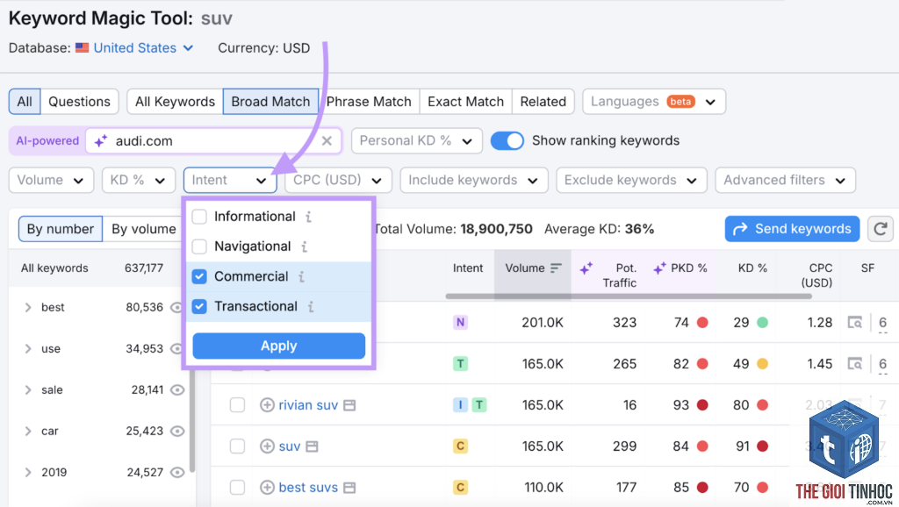The width and height of the screenshot is (899, 507).
Task: Select the Phrase Match tab
Action: [369, 102]
